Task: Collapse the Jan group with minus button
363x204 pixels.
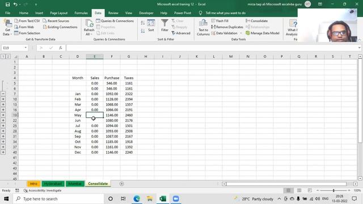Action: coord(3,94)
